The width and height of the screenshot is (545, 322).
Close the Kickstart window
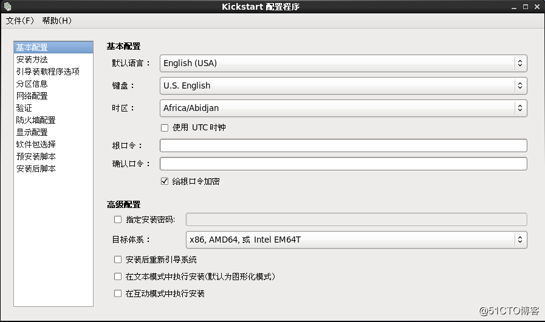pyautogui.click(x=537, y=7)
